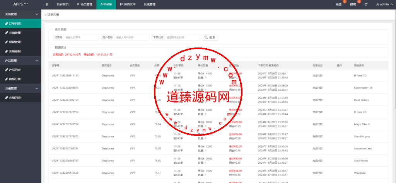396x183 pixels.
Task: Select order number UB2411282336476526
Action: click(65, 173)
